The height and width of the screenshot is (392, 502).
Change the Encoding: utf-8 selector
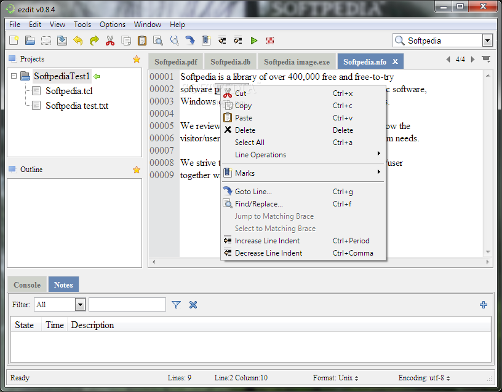(424, 378)
